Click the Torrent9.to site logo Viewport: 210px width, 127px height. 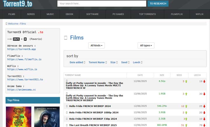coord(18,4)
